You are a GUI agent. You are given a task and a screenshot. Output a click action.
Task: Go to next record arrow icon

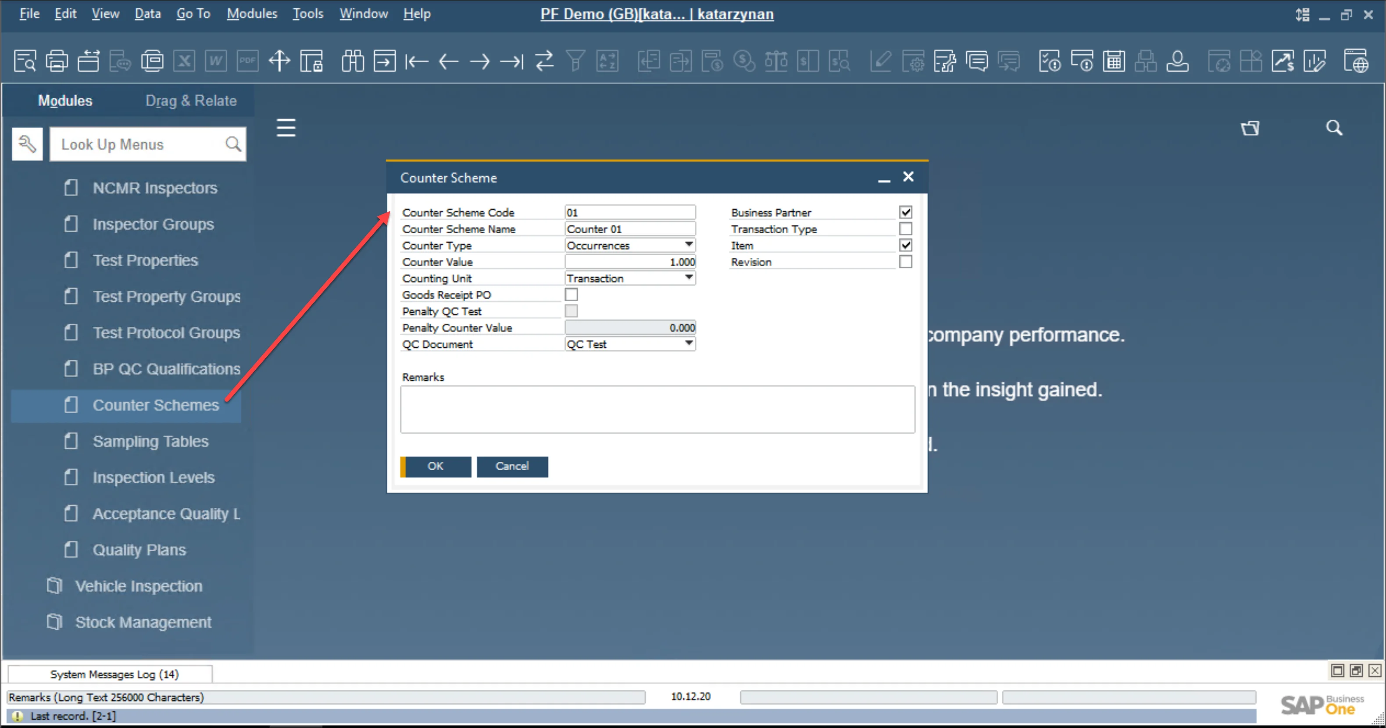point(479,61)
